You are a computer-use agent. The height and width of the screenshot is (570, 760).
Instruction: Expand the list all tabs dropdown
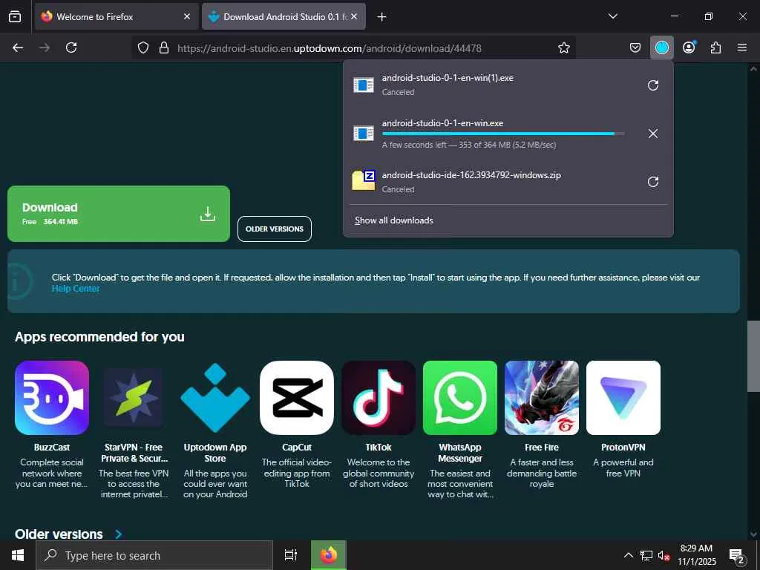(x=612, y=16)
